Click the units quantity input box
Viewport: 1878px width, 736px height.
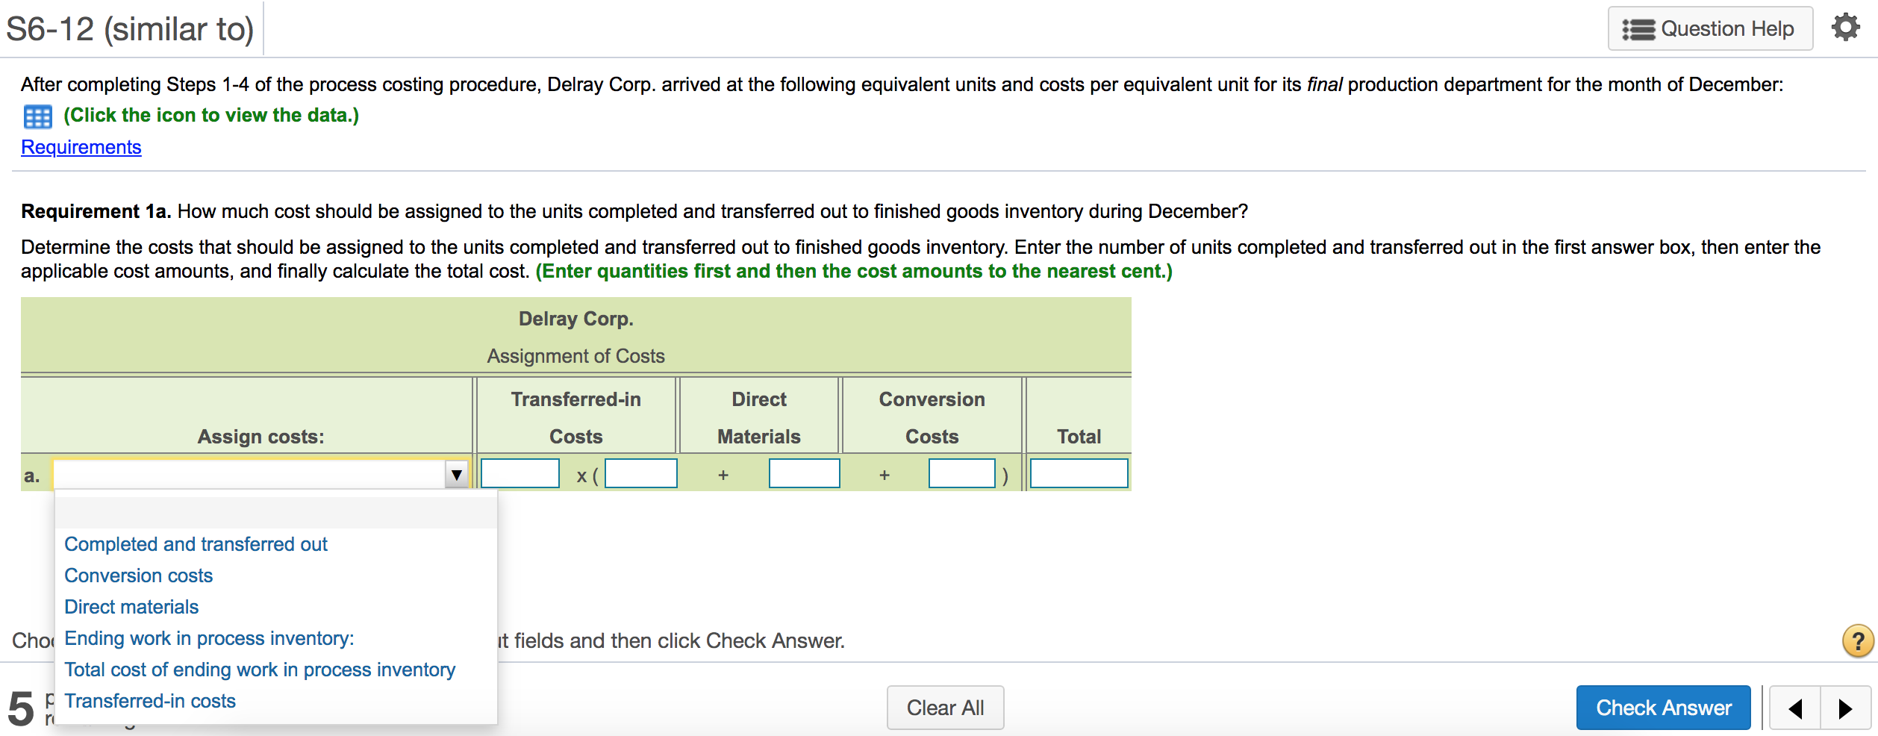click(520, 473)
